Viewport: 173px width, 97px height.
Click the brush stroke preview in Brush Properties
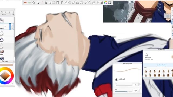pyautogui.click(x=127, y=70)
